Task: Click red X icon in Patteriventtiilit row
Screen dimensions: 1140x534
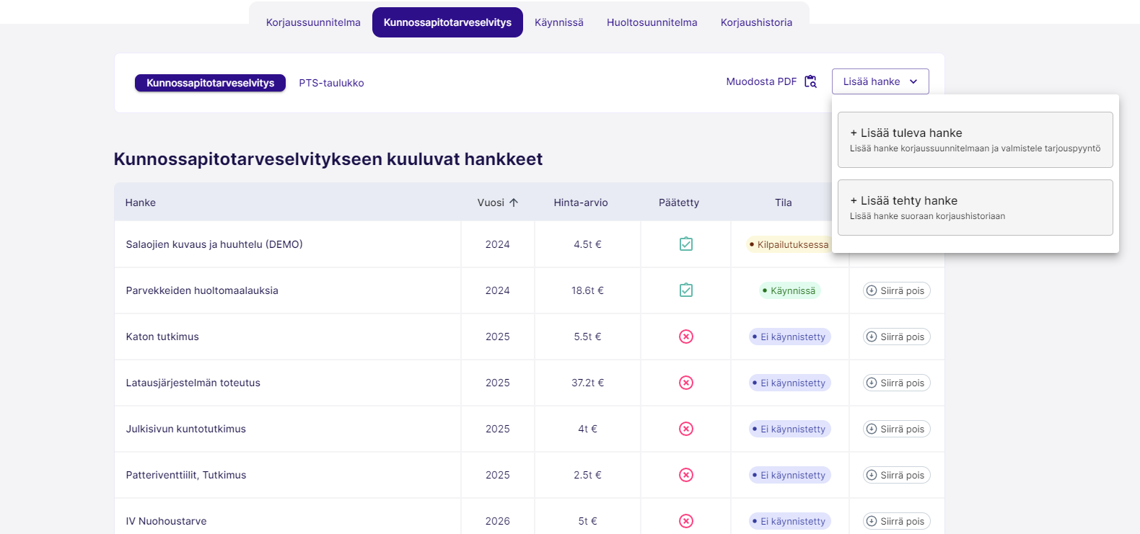Action: 685,475
